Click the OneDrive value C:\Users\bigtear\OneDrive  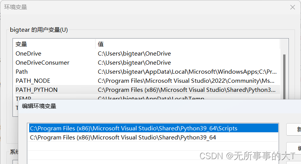(134, 54)
